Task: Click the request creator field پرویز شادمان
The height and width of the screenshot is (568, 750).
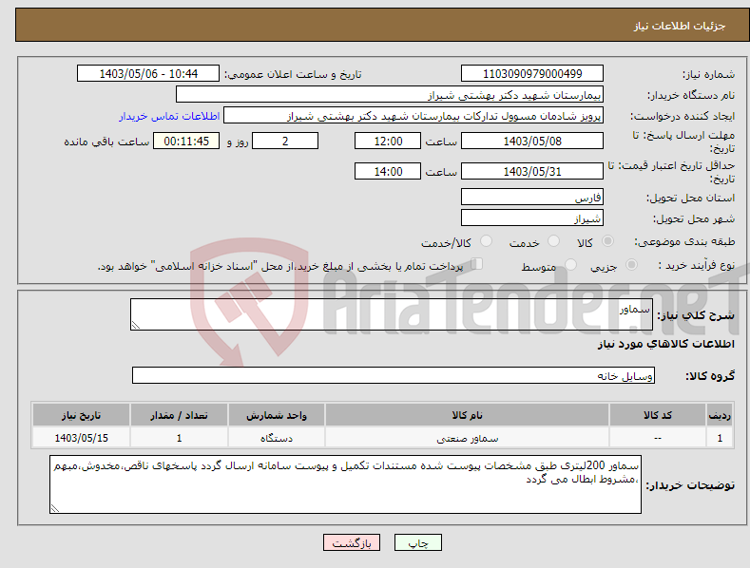Action: pos(413,115)
